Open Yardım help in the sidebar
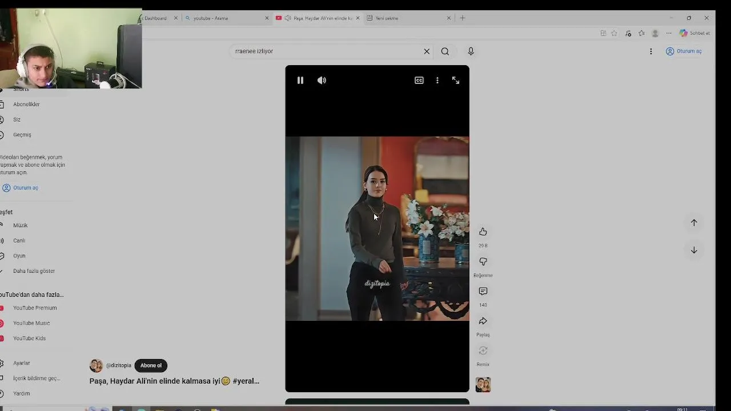 tap(22, 393)
